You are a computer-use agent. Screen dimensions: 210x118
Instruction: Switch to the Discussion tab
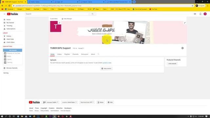coord(85,54)
